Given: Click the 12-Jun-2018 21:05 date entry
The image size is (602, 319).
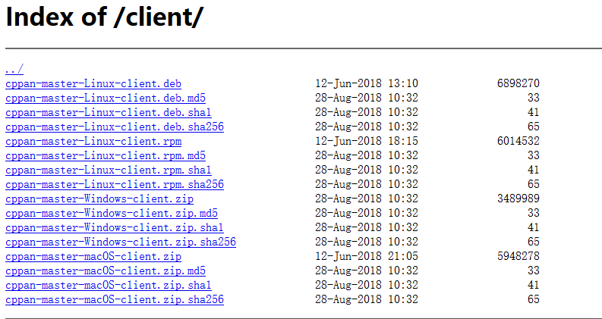Looking at the screenshot, I should click(367, 256).
